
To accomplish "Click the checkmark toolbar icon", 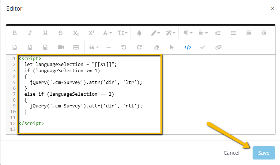I will tap(203, 47).
